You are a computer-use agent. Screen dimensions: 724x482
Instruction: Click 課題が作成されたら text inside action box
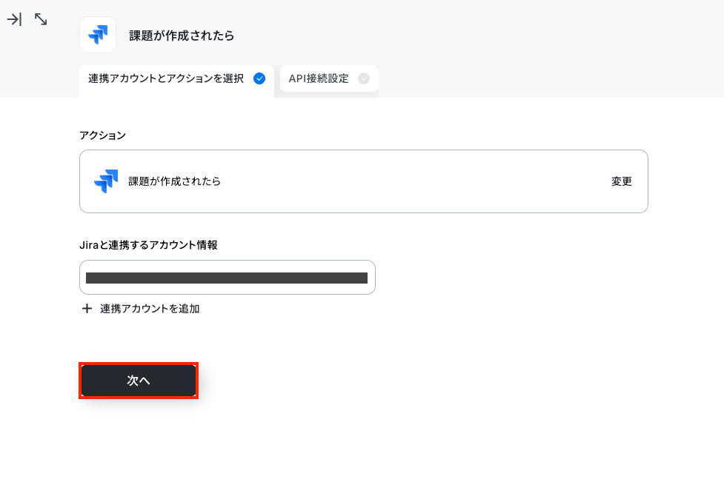pyautogui.click(x=175, y=181)
